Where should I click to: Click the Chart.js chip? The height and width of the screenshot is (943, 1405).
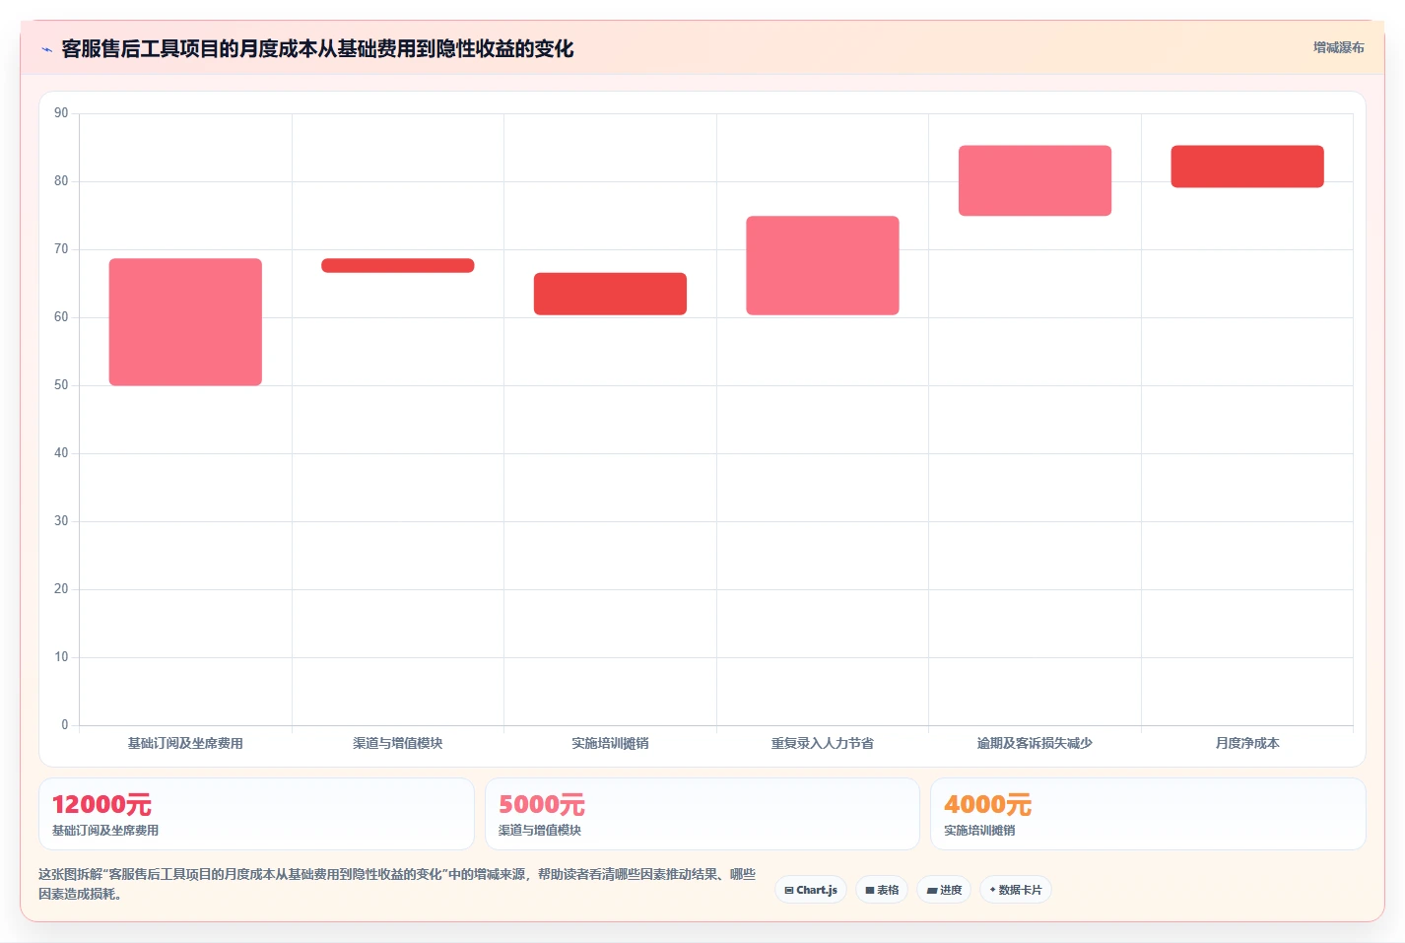pos(811,890)
